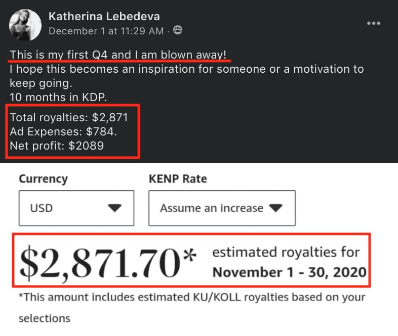The width and height of the screenshot is (398, 336).
Task: Click the Ad Expenses: $784 line
Action: 63,132
